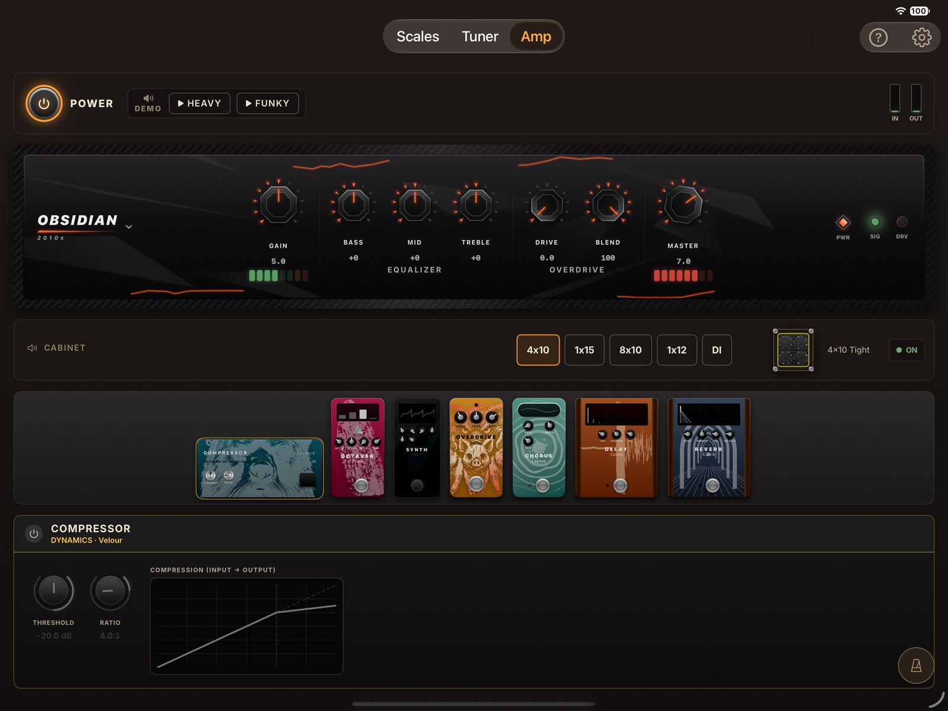Image resolution: width=948 pixels, height=711 pixels.
Task: Click the PWR diamond indicator
Action: coord(843,223)
